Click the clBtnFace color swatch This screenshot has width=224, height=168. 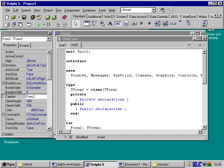[x=28, y=110]
